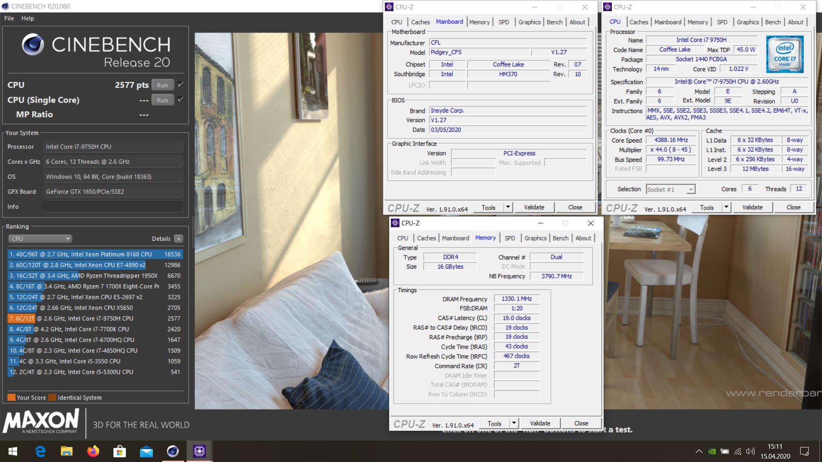
Task: Open Microsoft Store from the taskbar
Action: pyautogui.click(x=119, y=451)
